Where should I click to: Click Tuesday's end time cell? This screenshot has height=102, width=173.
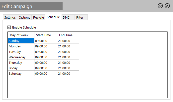tap(68, 52)
